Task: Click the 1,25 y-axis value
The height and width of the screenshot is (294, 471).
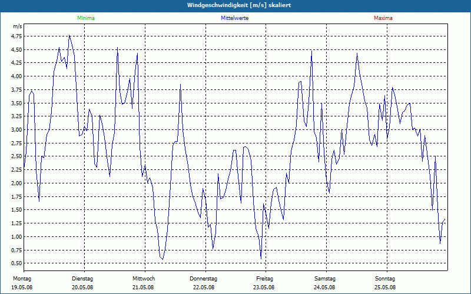Action: (x=17, y=223)
